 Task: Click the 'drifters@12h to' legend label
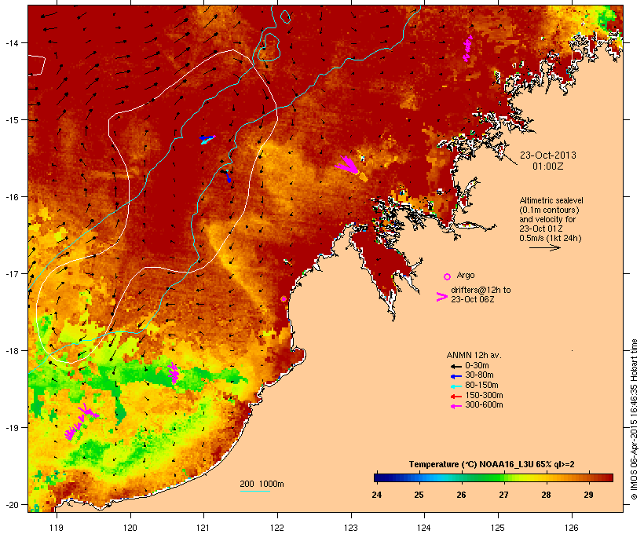(x=481, y=290)
